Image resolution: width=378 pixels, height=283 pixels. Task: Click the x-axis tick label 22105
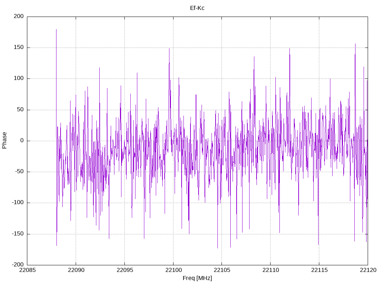coord(222,270)
